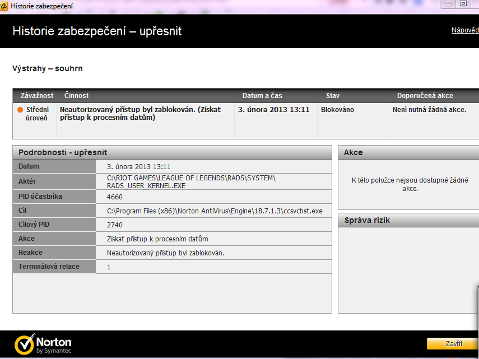Click the PID účastníka value 4660

114,197
